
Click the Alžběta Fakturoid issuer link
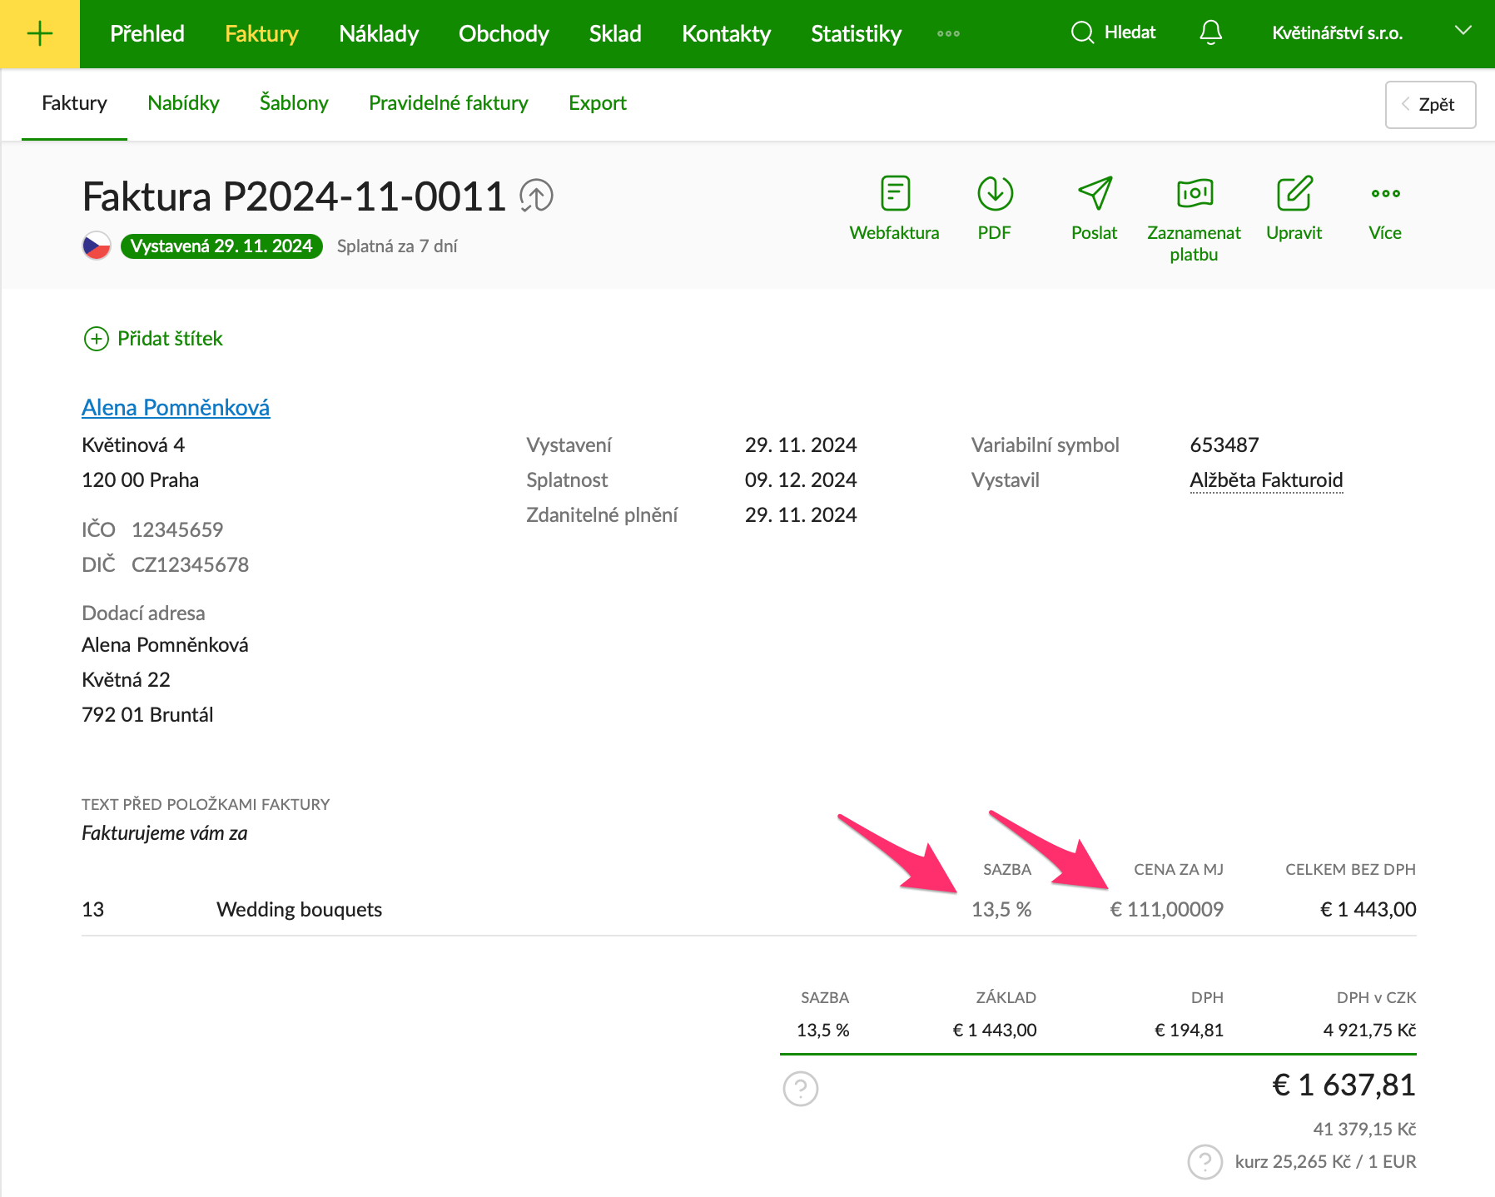[x=1266, y=480]
